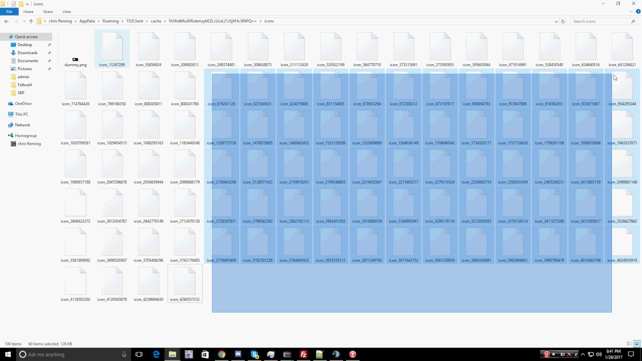642x361 pixels.
Task: Open Task View from the taskbar
Action: [x=139, y=354]
